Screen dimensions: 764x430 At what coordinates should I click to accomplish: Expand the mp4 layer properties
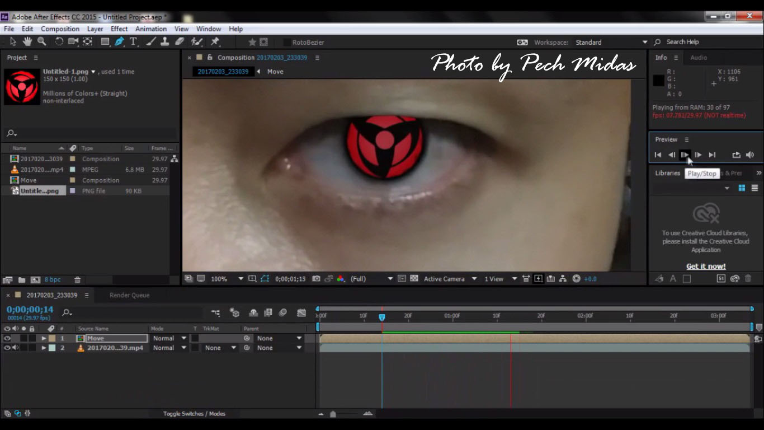coord(44,348)
